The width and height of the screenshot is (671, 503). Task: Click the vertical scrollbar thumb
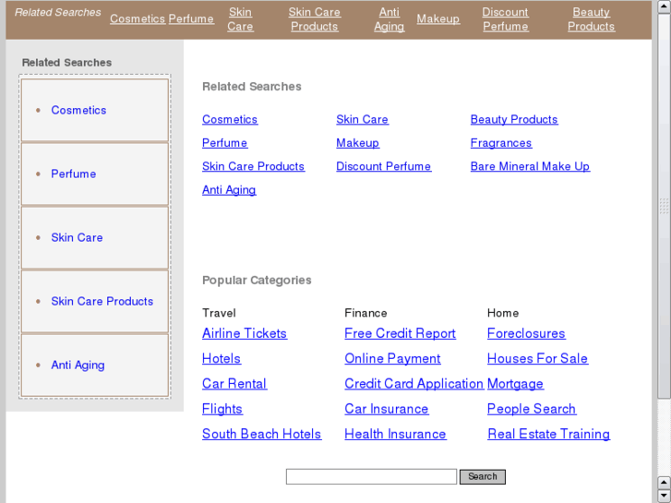(665, 207)
